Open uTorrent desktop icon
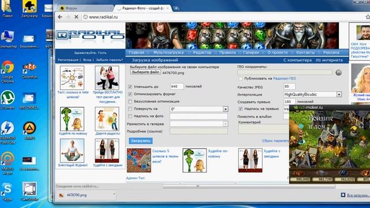This screenshot has width=370, height=208. (8, 100)
